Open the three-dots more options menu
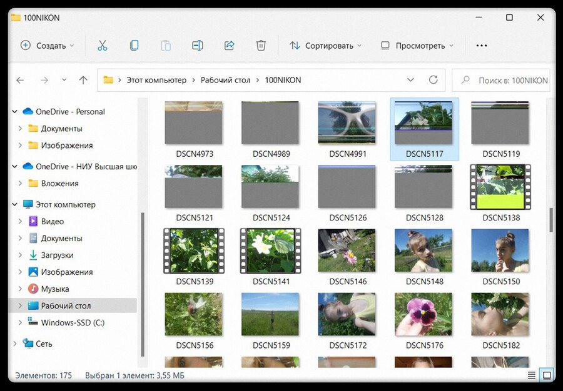 tap(481, 46)
